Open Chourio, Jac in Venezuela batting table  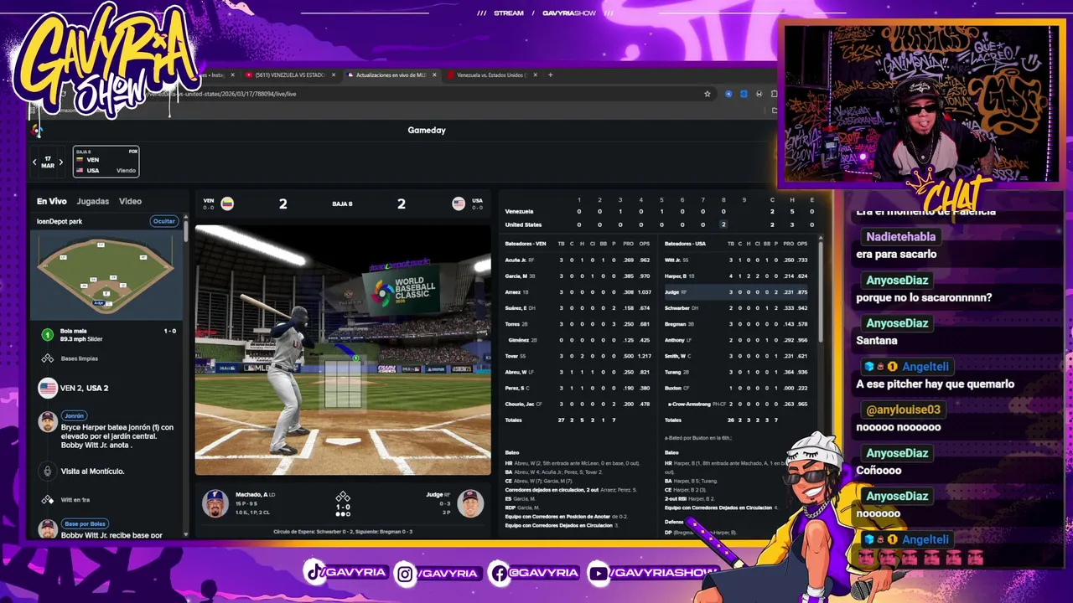[519, 404]
